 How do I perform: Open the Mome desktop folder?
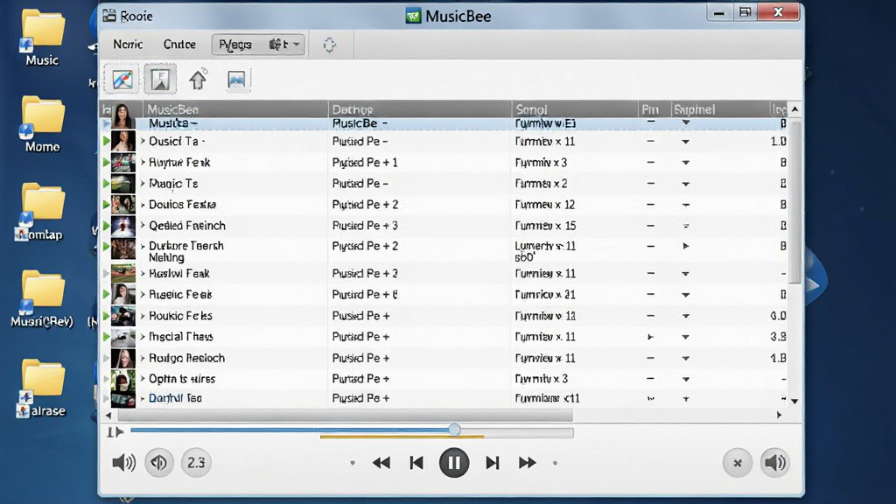[42, 124]
